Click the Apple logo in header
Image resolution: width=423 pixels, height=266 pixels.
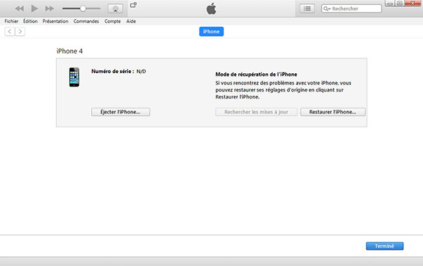click(x=211, y=8)
